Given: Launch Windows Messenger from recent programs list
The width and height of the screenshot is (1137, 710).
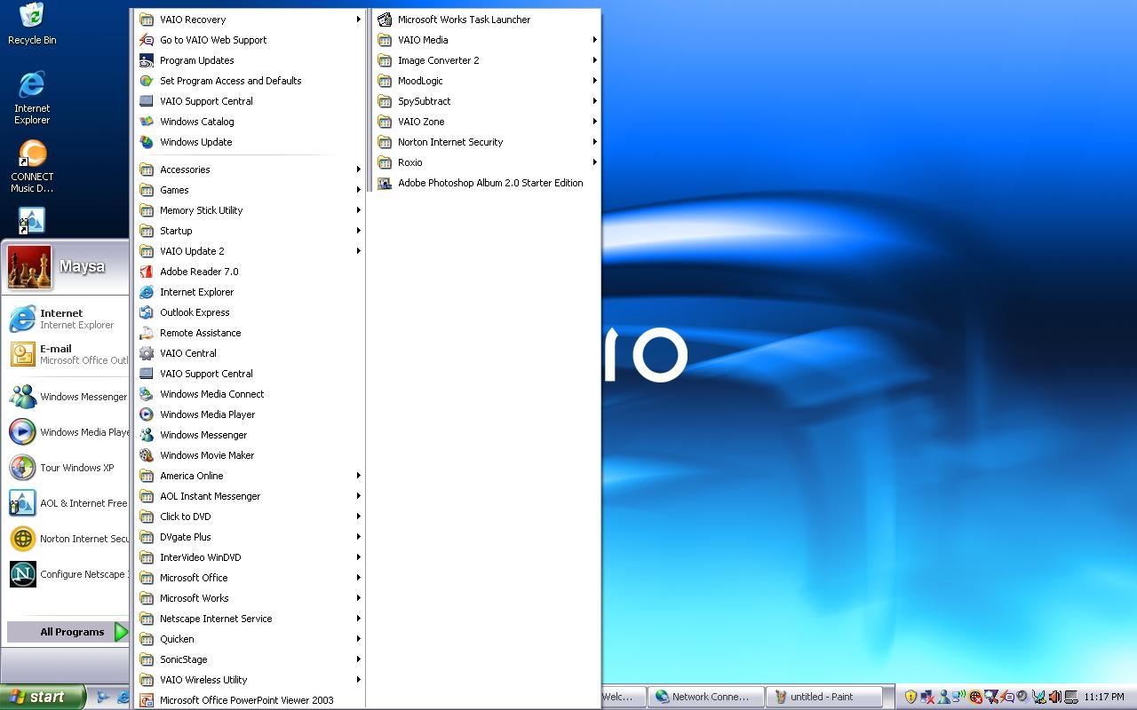Looking at the screenshot, I should click(67, 397).
